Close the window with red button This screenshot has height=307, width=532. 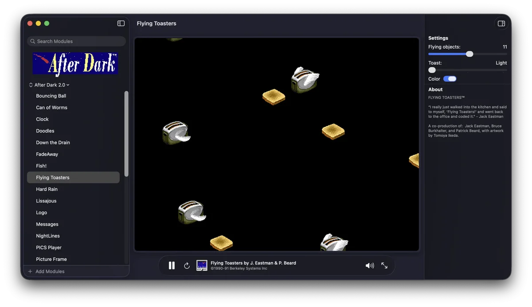tap(30, 23)
